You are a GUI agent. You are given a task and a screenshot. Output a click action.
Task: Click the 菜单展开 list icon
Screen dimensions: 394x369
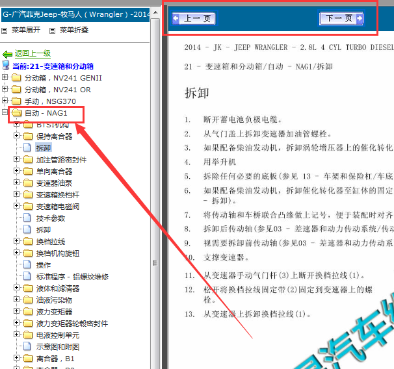pos(4,31)
